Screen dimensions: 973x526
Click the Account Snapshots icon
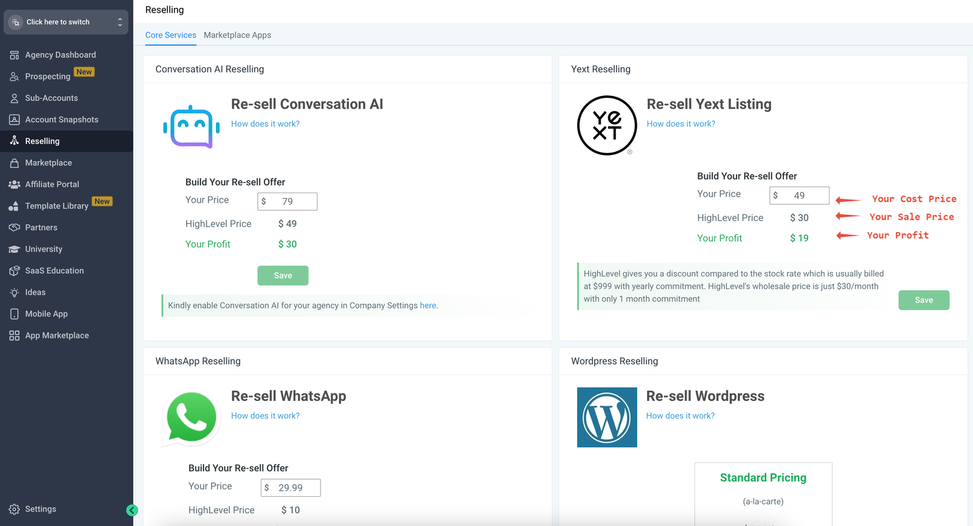[x=15, y=120]
